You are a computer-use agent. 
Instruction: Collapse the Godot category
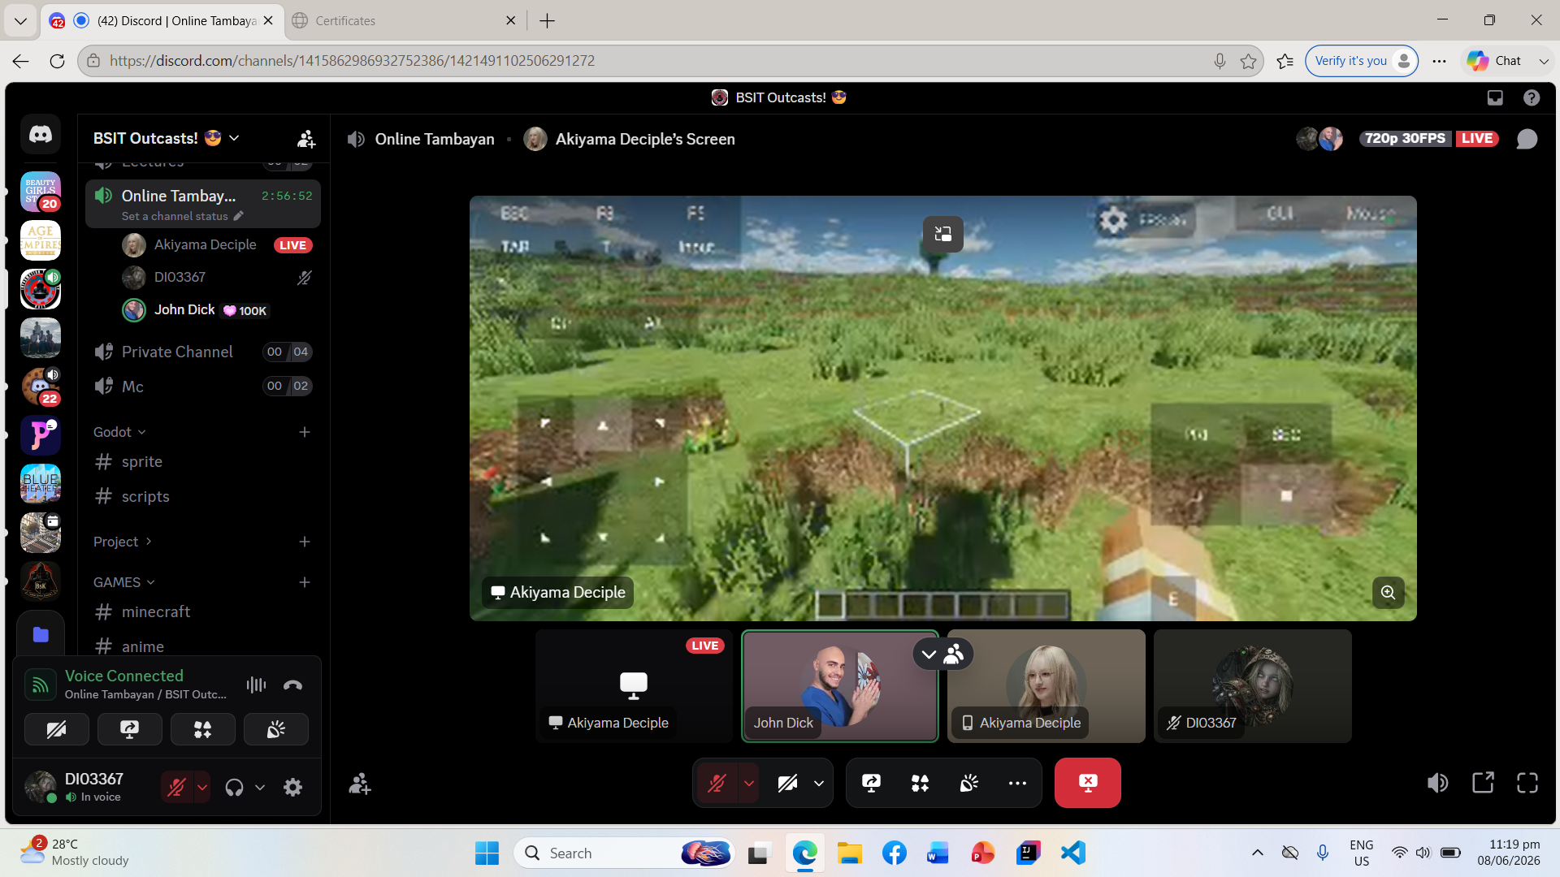pos(119,432)
